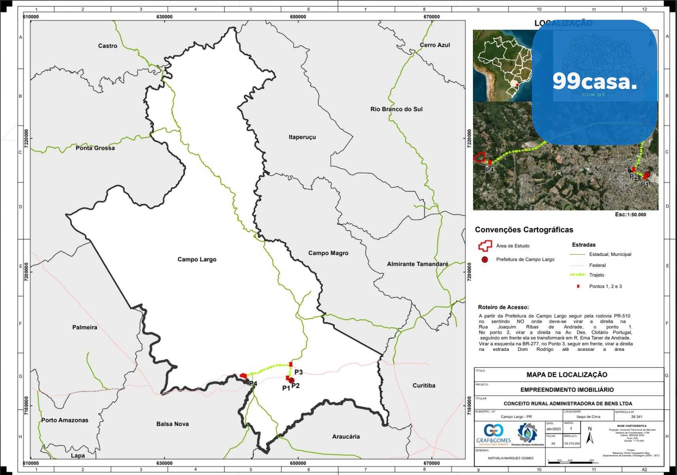Select the Área de Estudo legend symbol

tap(485, 245)
